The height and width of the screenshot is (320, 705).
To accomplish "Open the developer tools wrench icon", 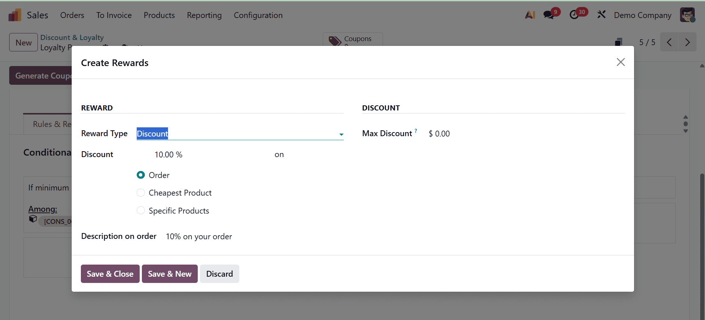I will point(601,14).
